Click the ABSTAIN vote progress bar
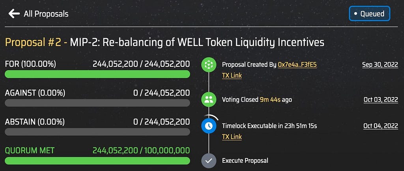404x171 pixels. point(97,132)
